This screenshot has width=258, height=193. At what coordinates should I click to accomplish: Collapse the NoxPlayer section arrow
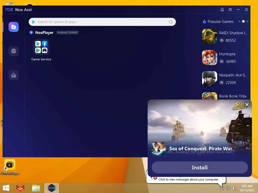pyautogui.click(x=31, y=32)
